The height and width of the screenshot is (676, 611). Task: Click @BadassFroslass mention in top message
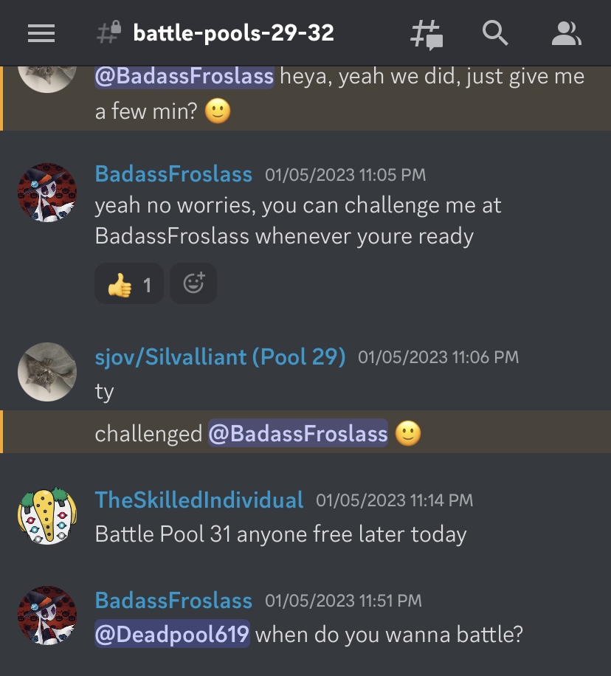[184, 76]
